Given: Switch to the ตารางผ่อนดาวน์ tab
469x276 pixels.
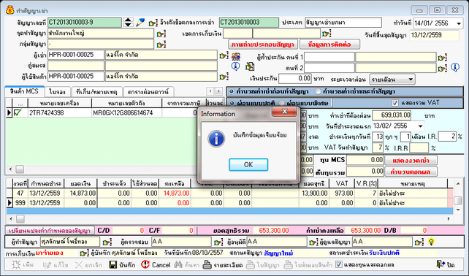Looking at the screenshot, I should click(x=148, y=92).
